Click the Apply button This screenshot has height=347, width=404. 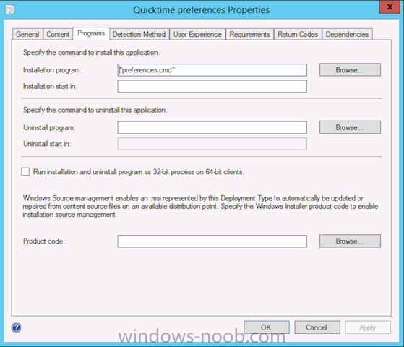coord(368,327)
